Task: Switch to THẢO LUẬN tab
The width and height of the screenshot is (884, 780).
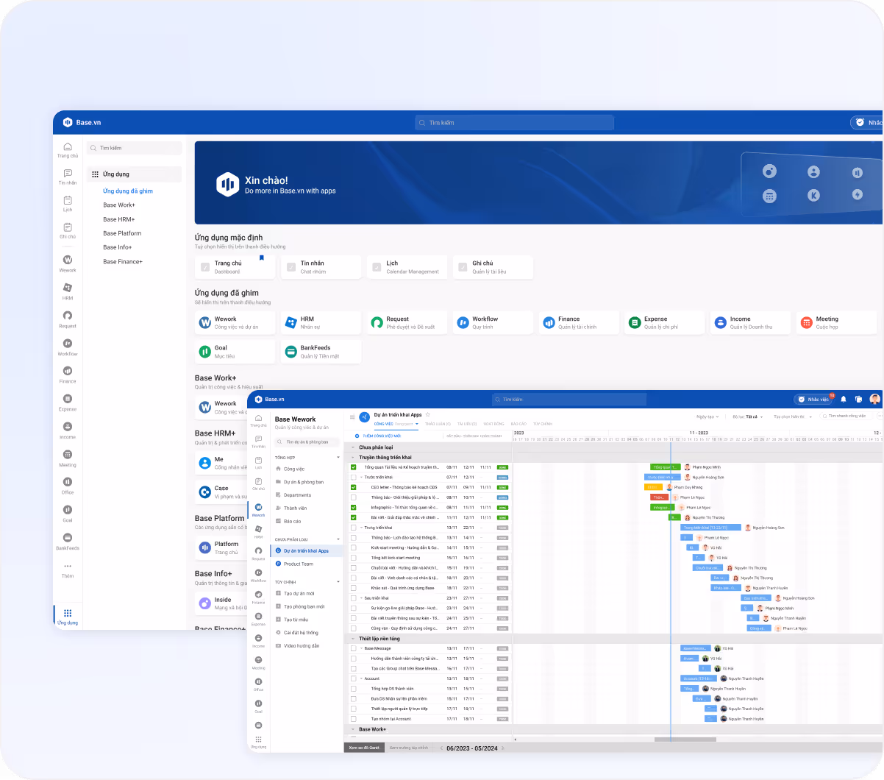Action: [438, 424]
